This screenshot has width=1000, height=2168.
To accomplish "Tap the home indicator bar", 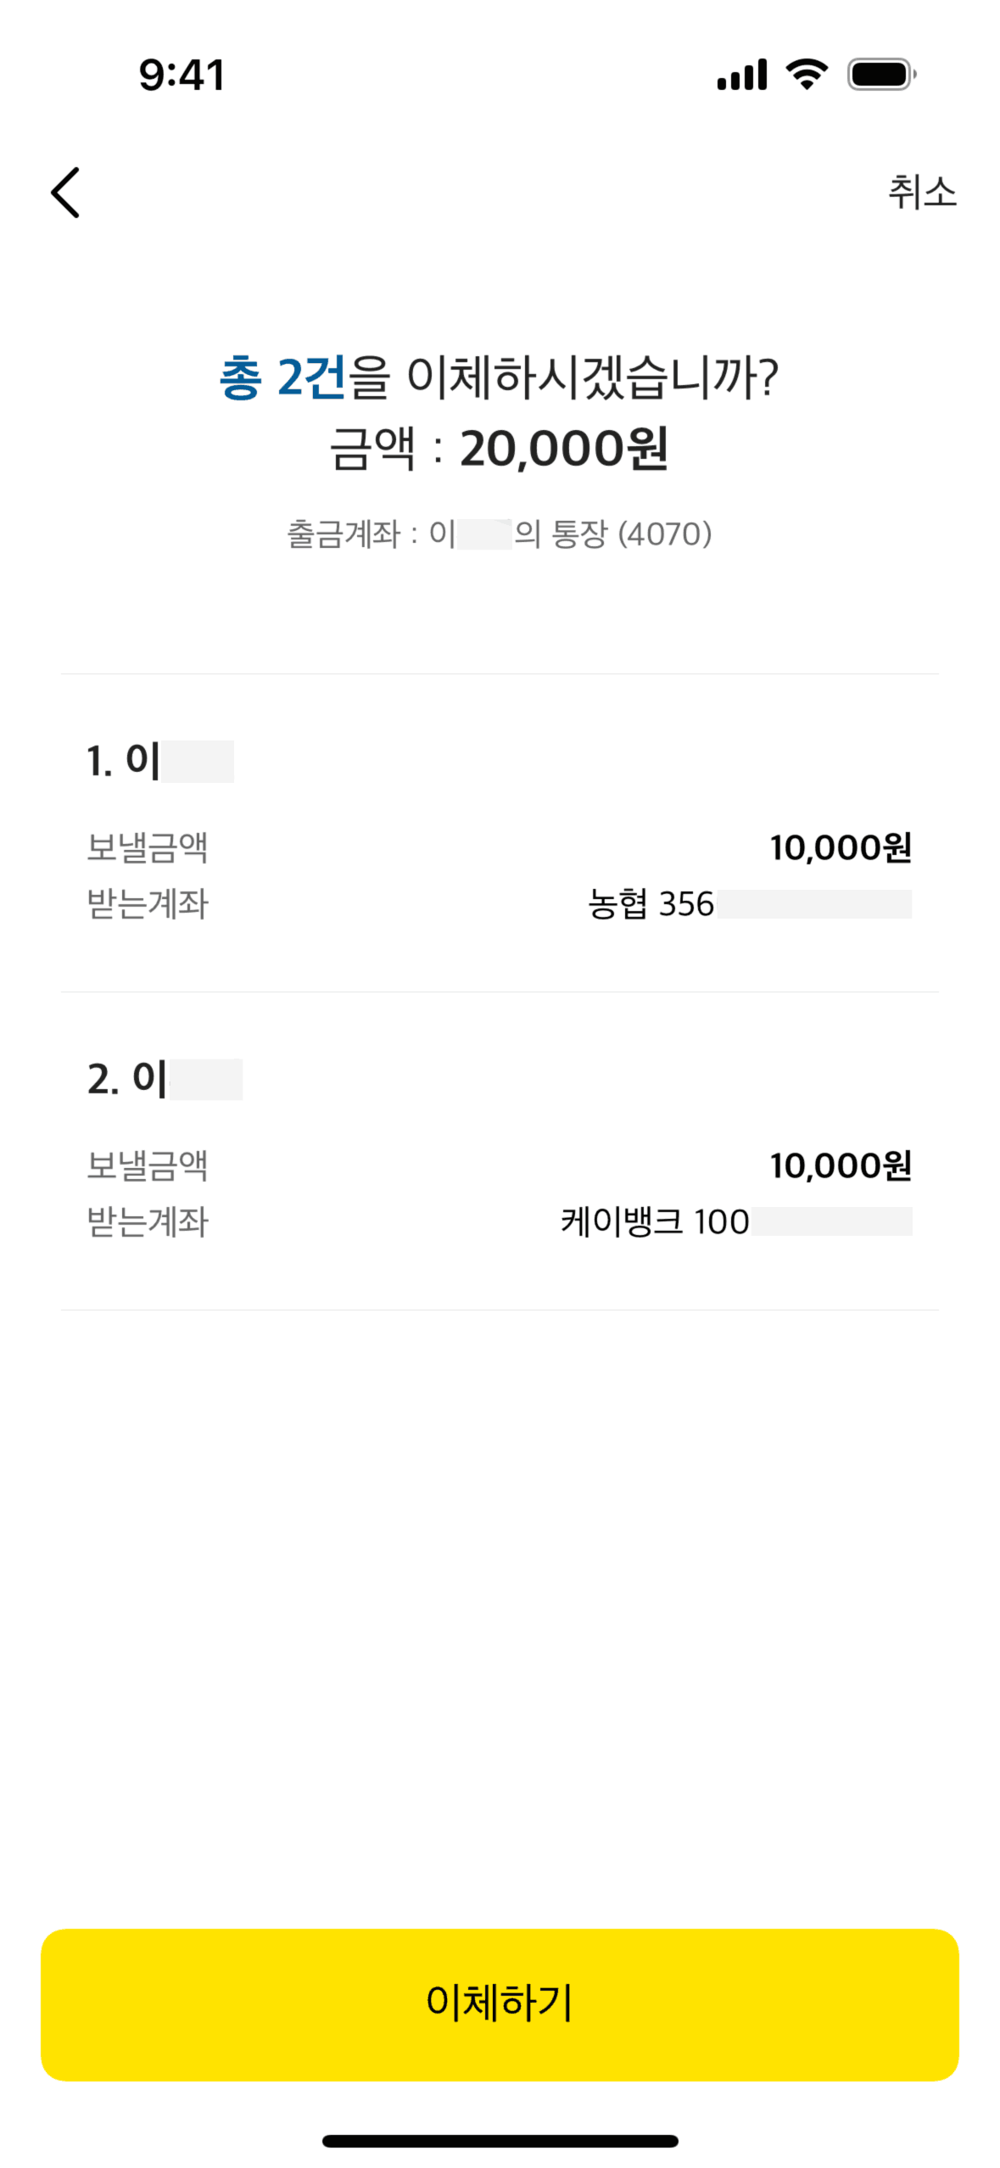I will [500, 2141].
